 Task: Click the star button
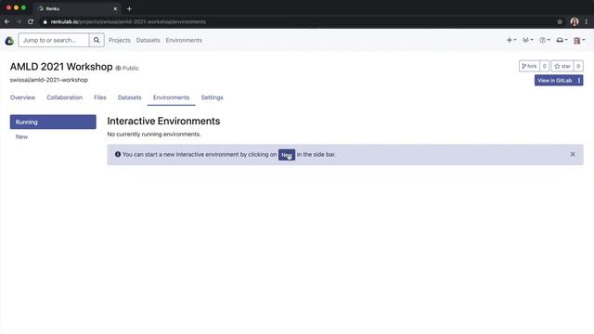point(562,66)
